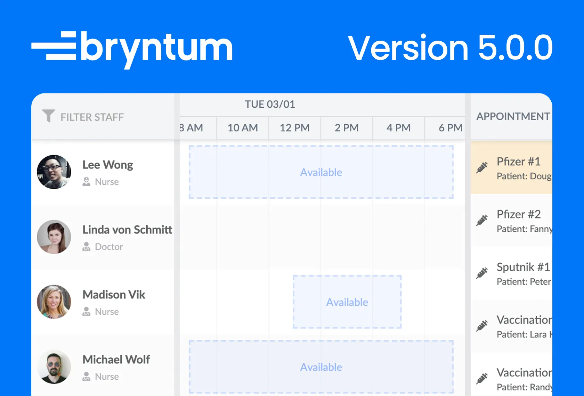The width and height of the screenshot is (584, 396).
Task: Open Michael Wolf's avatar photo
Action: [54, 367]
